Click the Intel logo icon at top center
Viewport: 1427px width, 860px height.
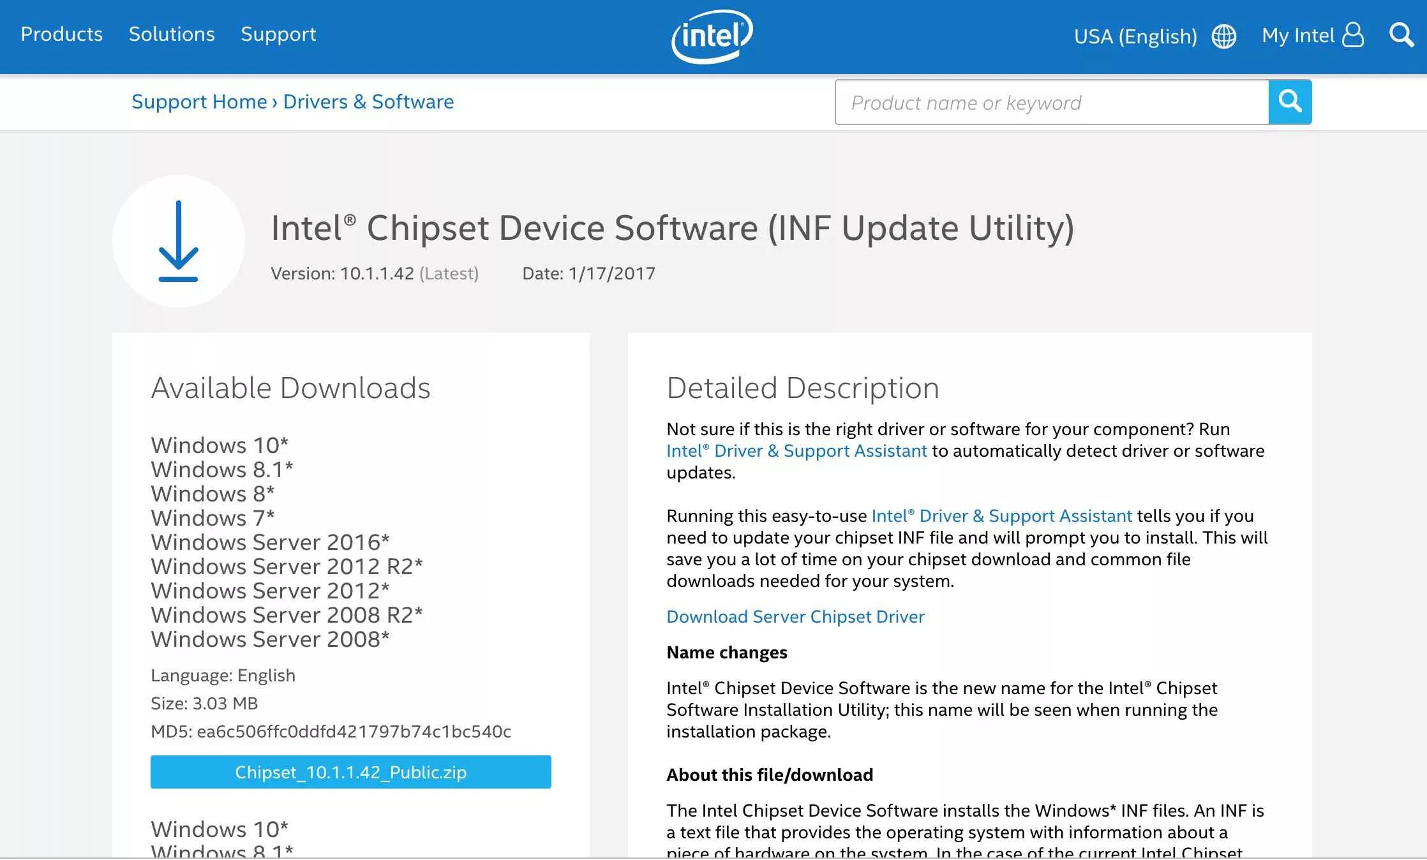click(712, 36)
